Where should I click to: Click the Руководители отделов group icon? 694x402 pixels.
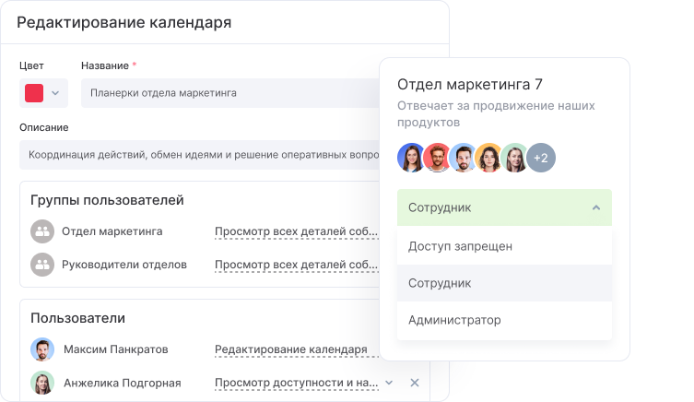pos(42,265)
